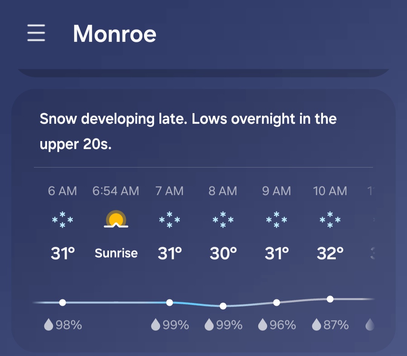Select the 8 AM graph point

[223, 306]
